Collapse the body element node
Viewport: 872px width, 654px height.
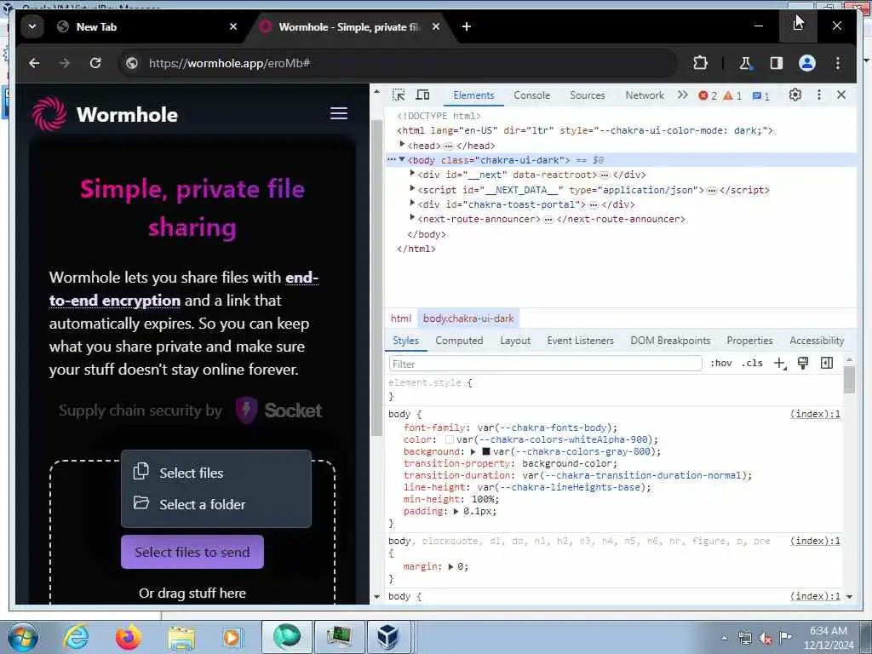402,159
